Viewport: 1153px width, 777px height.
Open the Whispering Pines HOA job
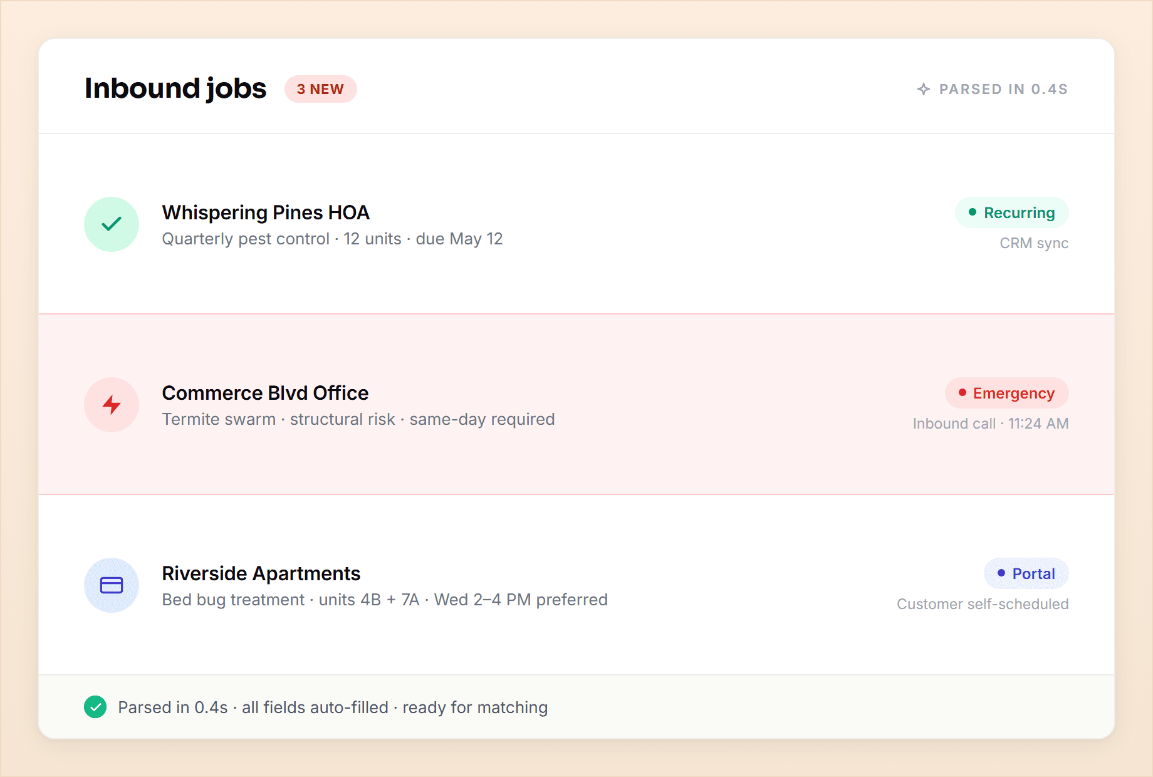pyautogui.click(x=576, y=224)
